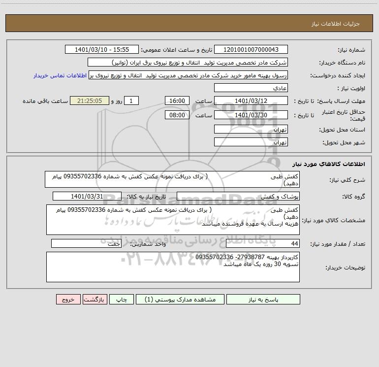Click تاریخ نیاز به کالا field 1401/03/31
Viewport: 379px width, 367px height.
(87, 196)
